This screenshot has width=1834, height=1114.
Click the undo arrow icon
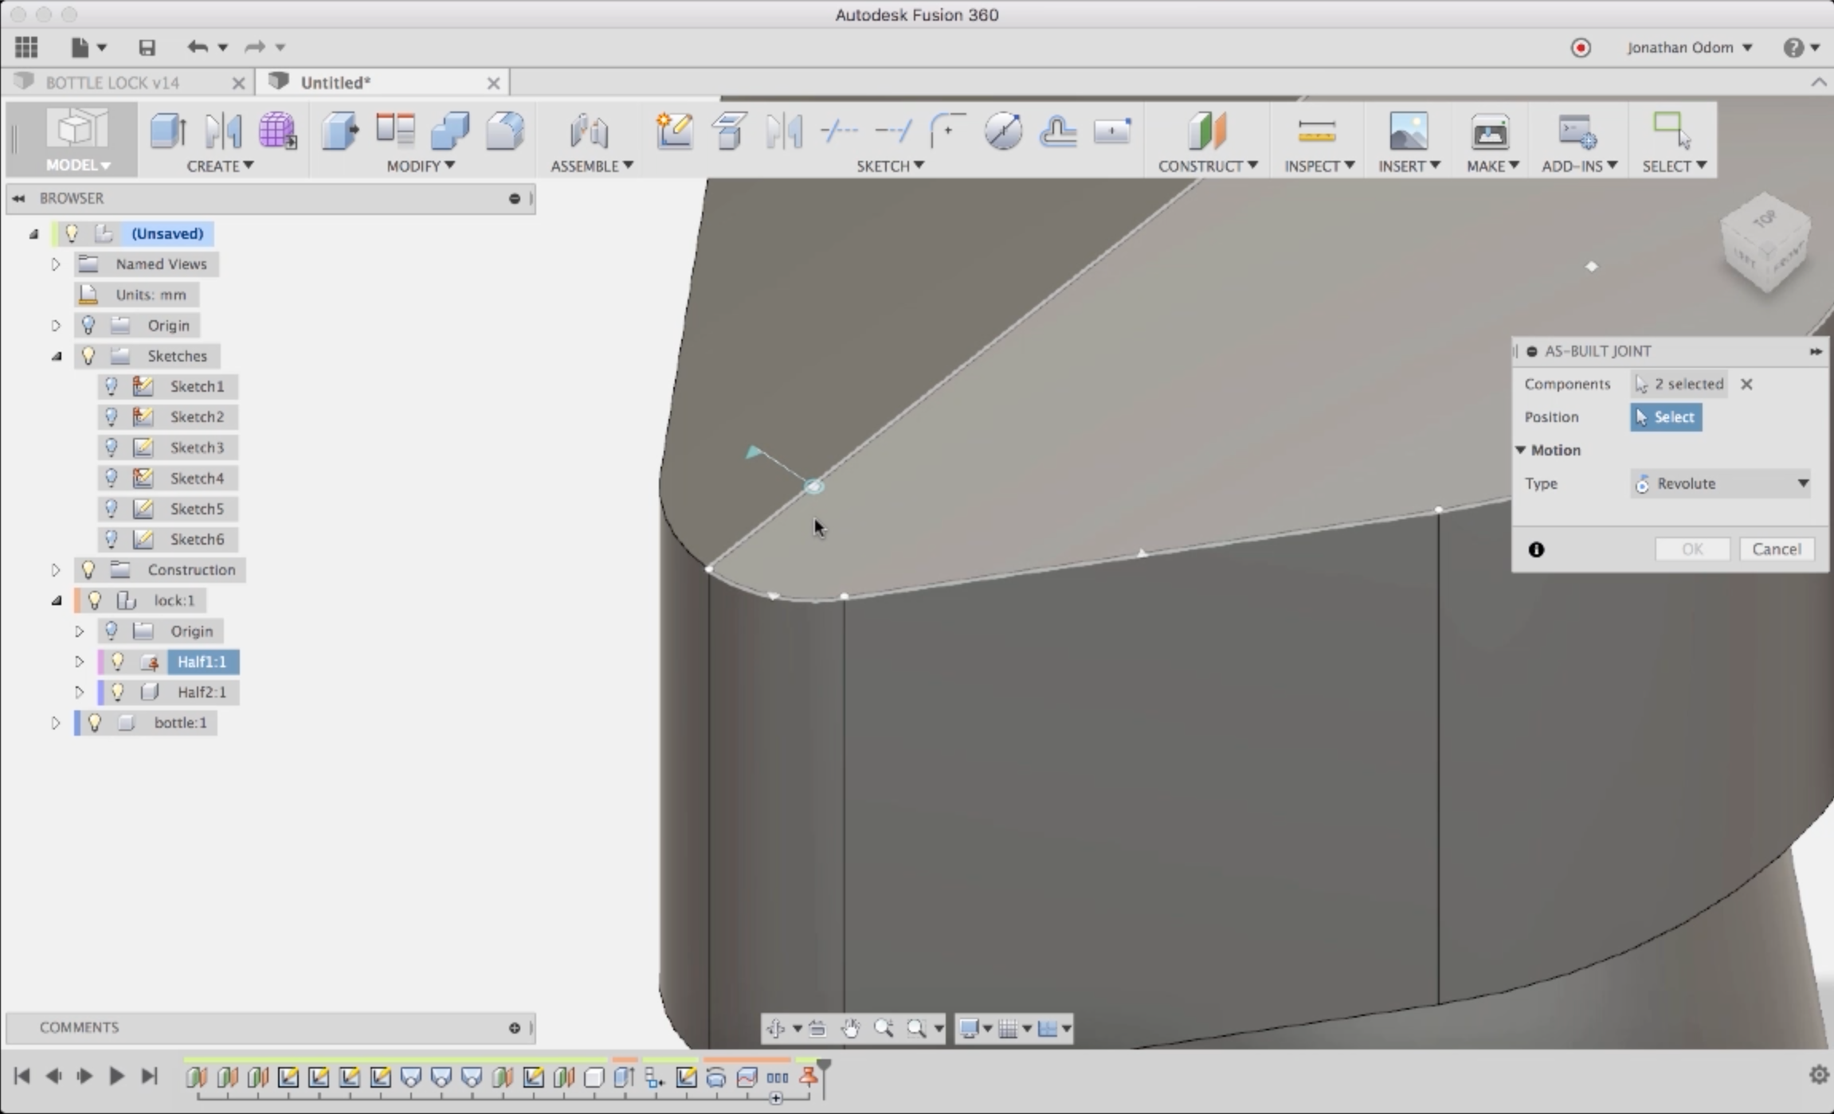click(x=197, y=47)
